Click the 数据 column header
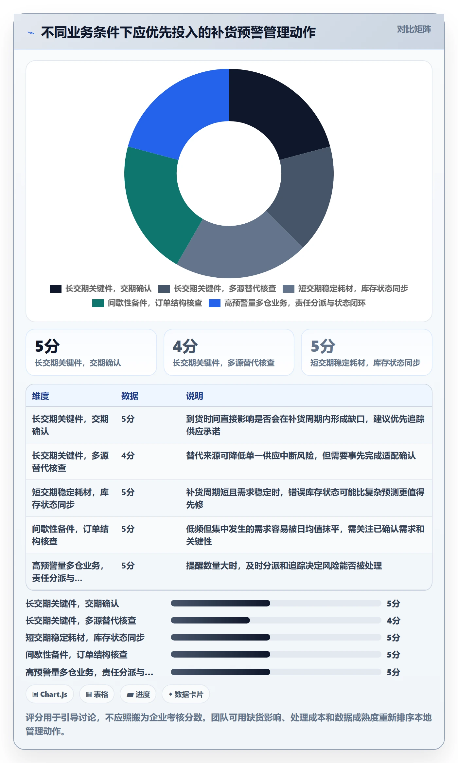458x763 pixels. coord(130,396)
